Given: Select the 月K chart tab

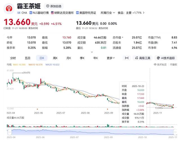Looking at the screenshot, I should (x=69, y=58).
